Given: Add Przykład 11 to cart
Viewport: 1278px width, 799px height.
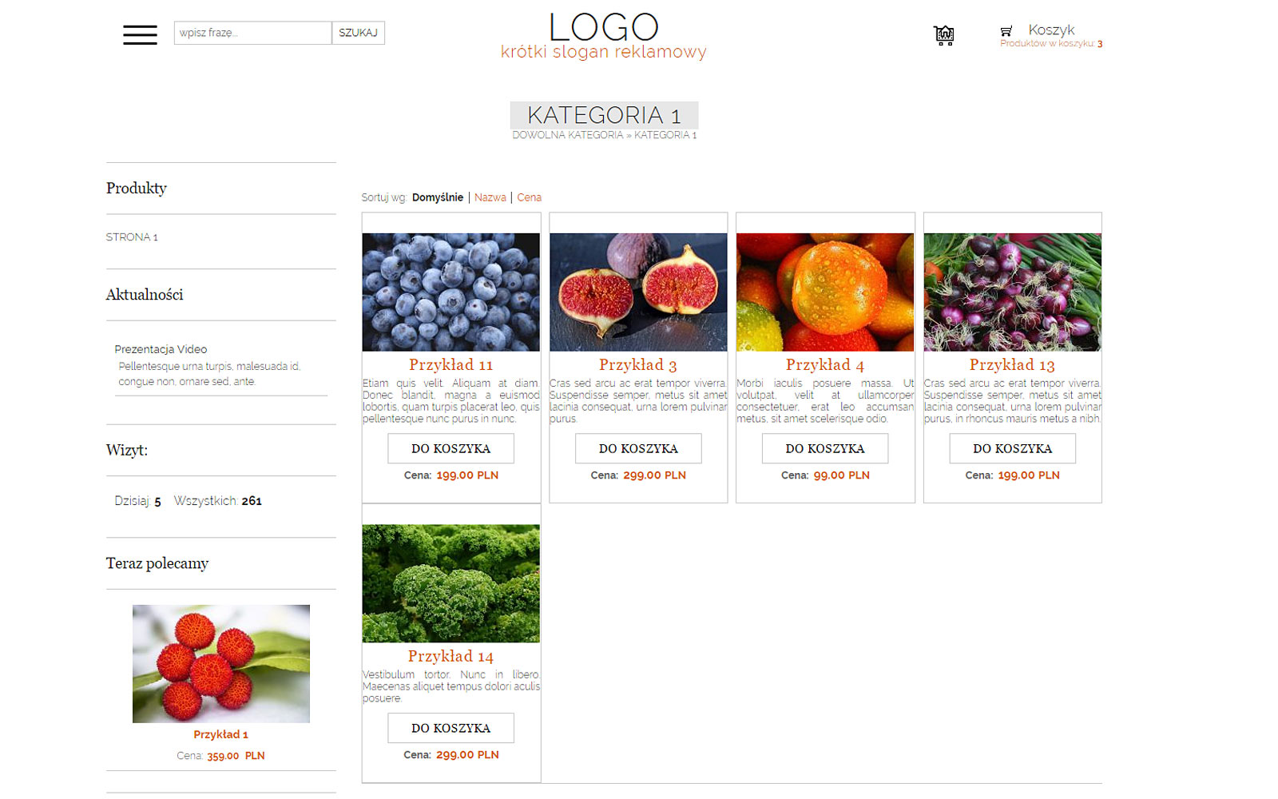Looking at the screenshot, I should pyautogui.click(x=451, y=448).
